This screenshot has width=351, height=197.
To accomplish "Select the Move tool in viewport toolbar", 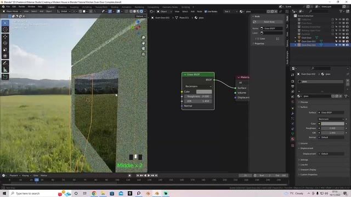I will (x=5, y=37).
